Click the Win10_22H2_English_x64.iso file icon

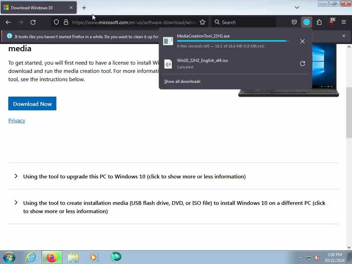click(168, 64)
